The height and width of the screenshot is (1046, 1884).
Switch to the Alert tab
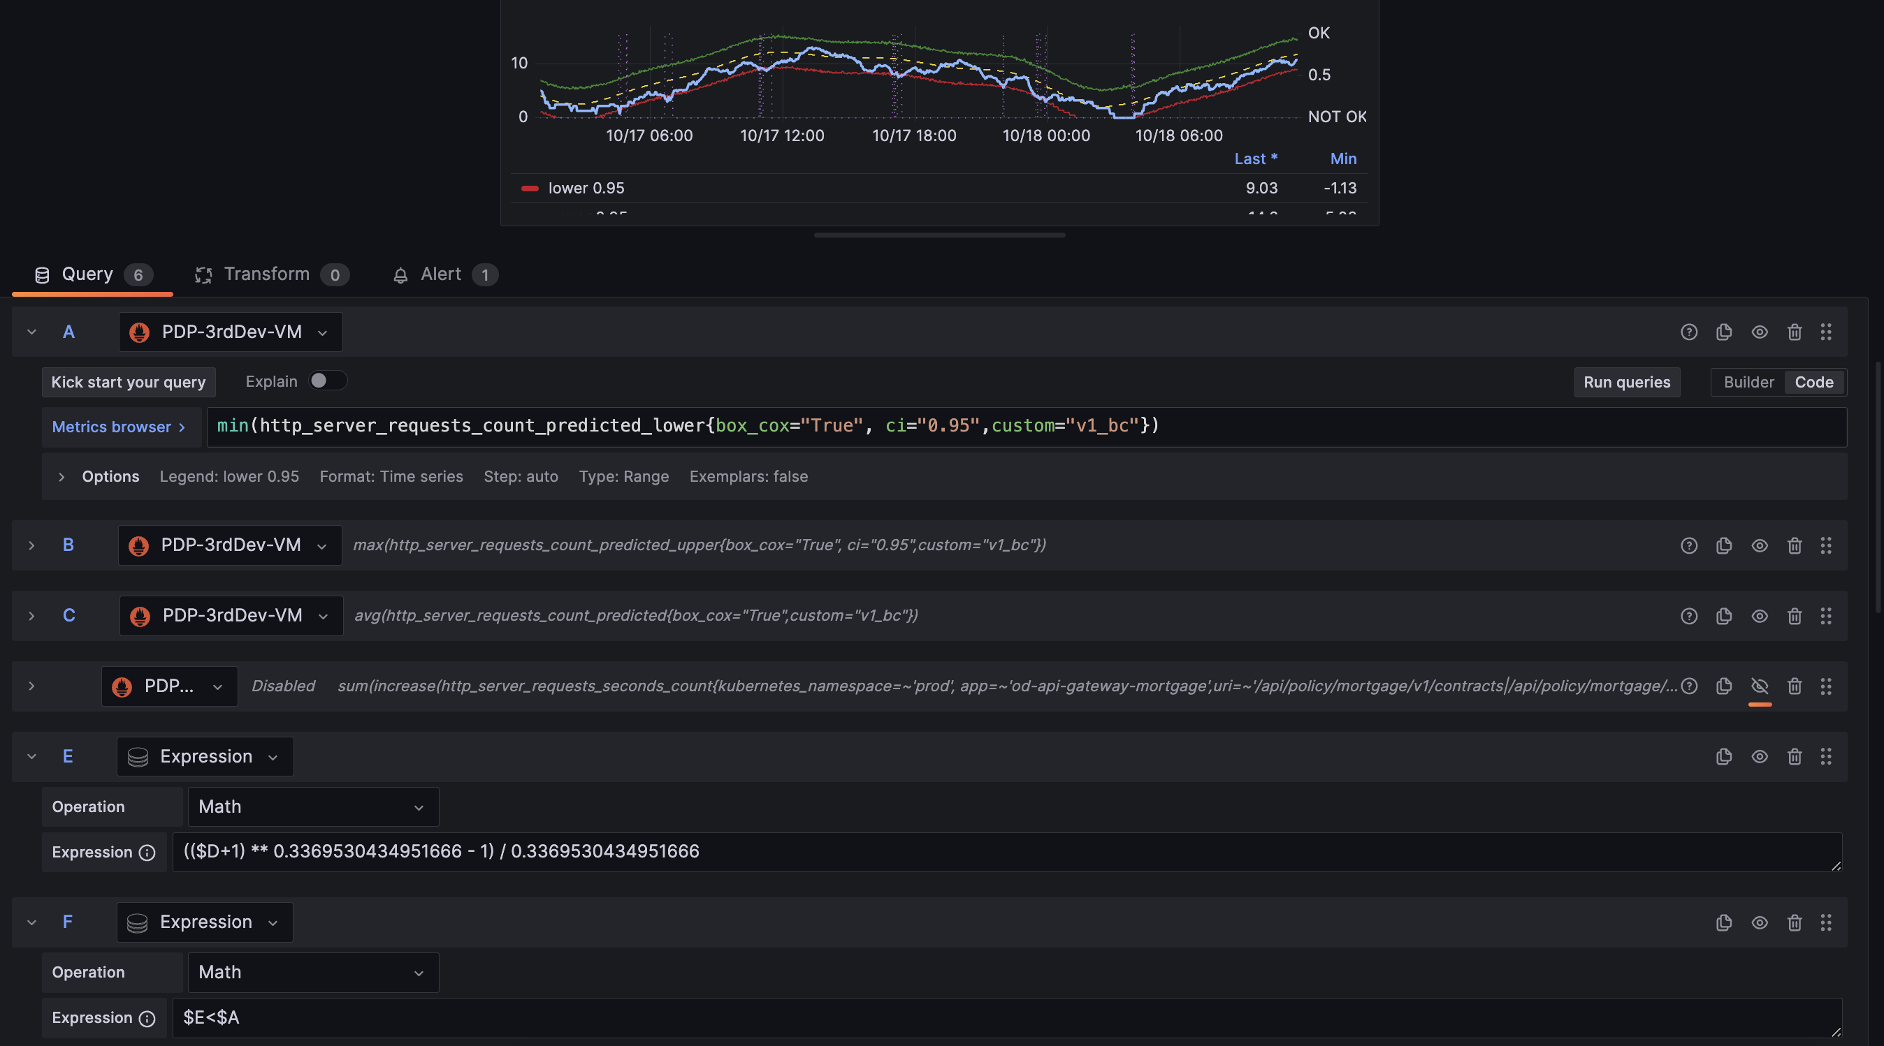click(444, 274)
